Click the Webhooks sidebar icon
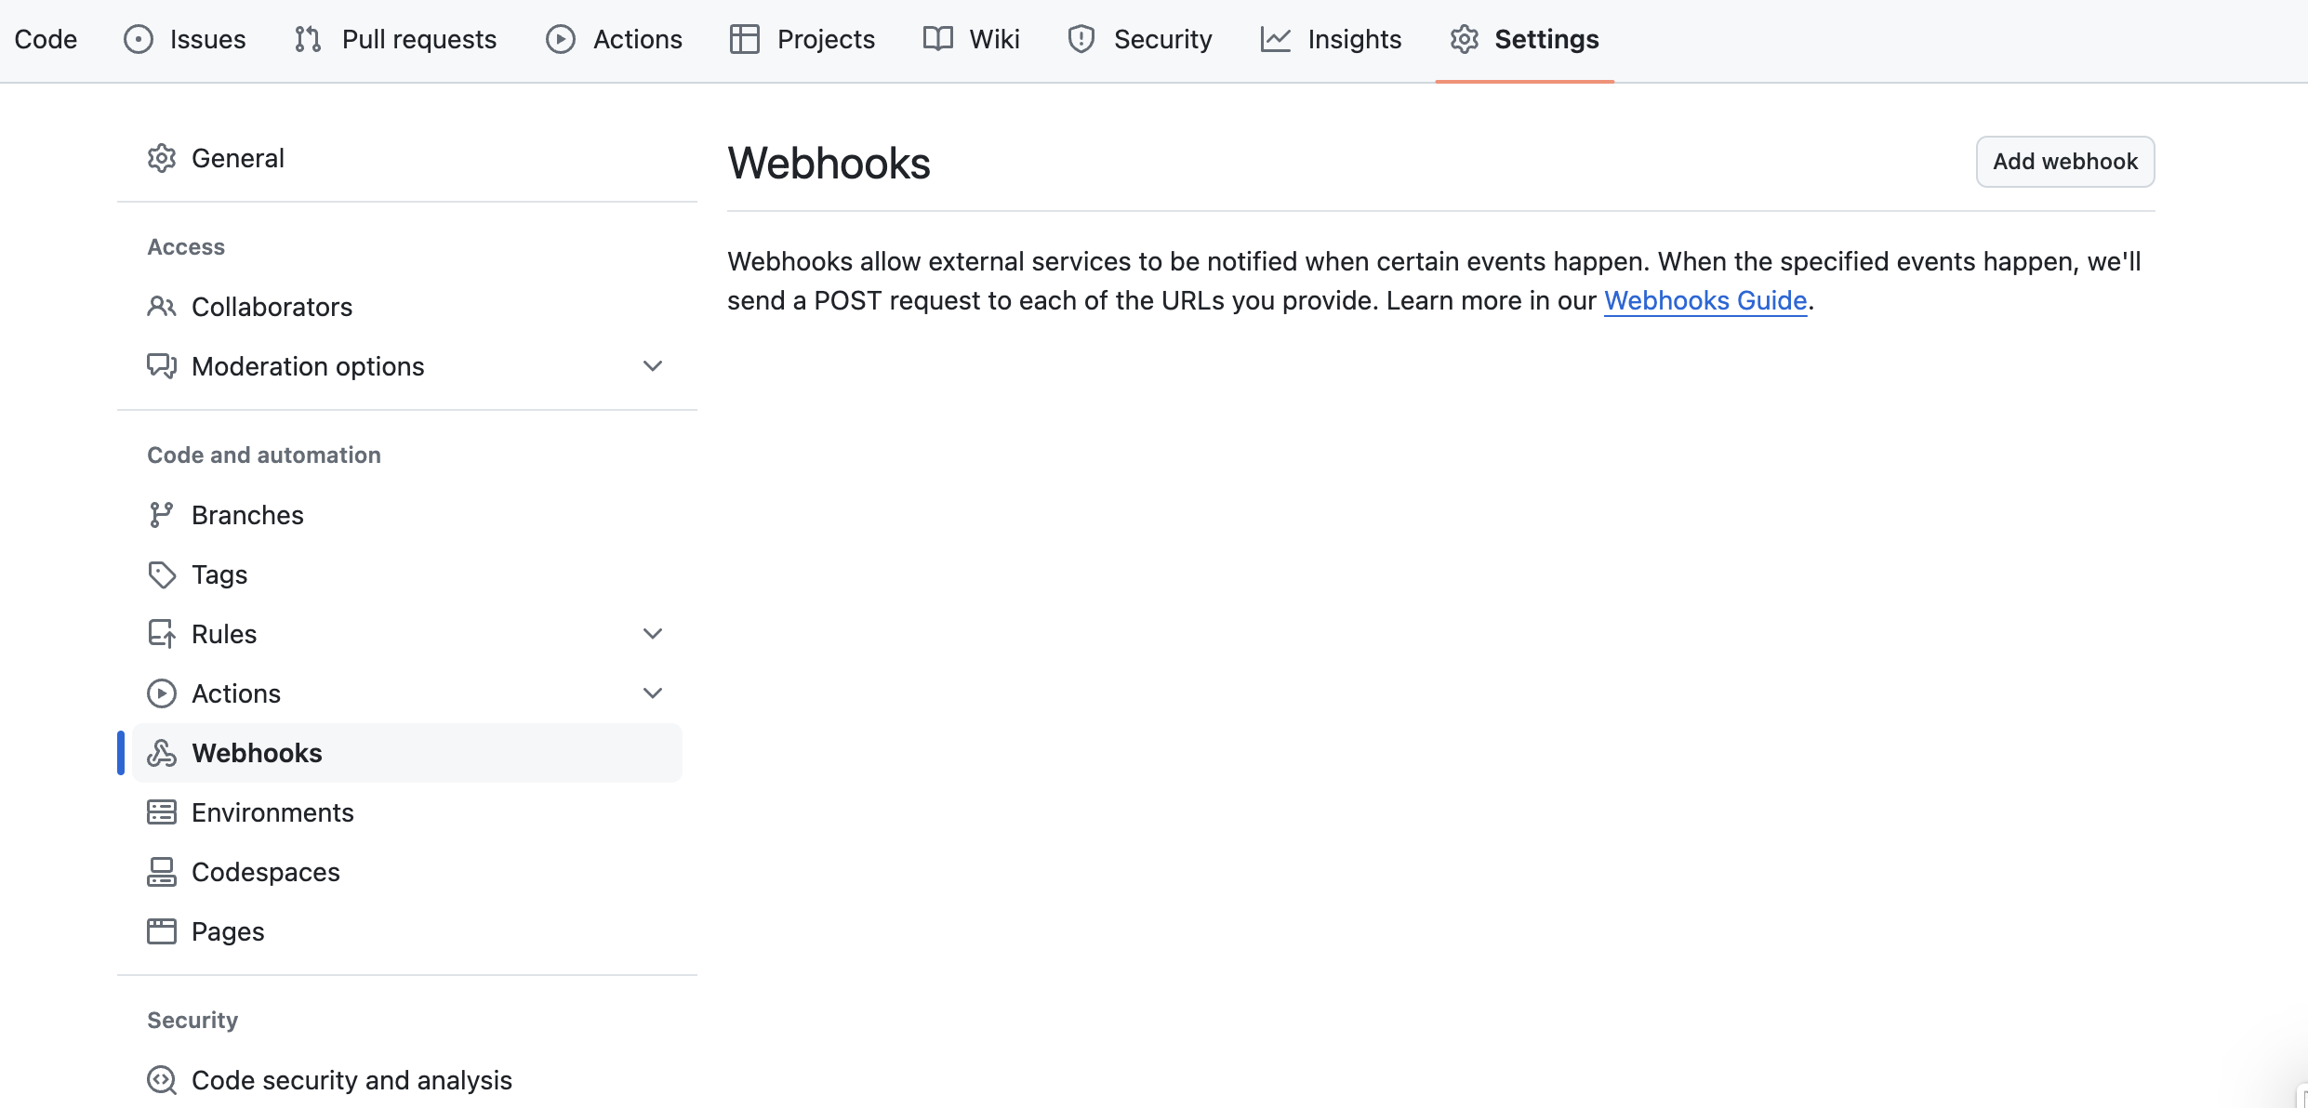The height and width of the screenshot is (1108, 2308). coord(162,753)
